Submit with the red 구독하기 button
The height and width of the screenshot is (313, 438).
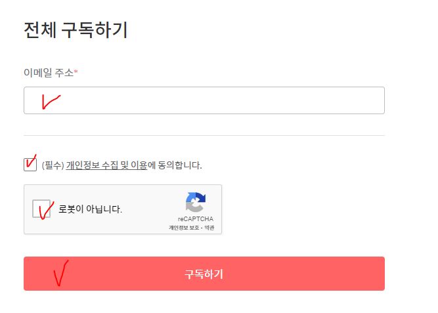point(204,274)
